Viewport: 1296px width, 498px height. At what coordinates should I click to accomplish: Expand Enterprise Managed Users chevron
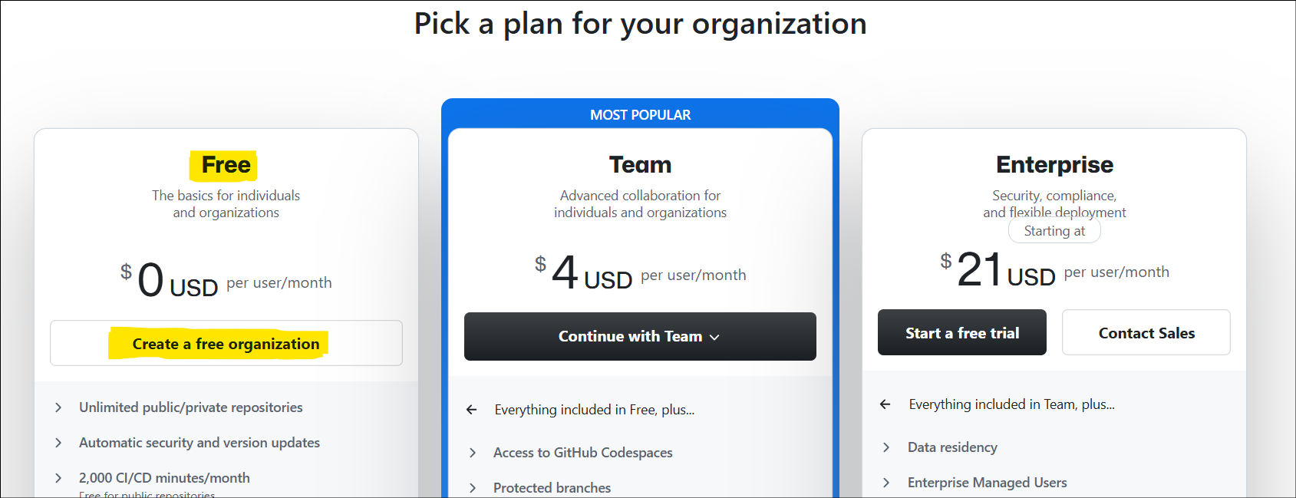point(886,483)
